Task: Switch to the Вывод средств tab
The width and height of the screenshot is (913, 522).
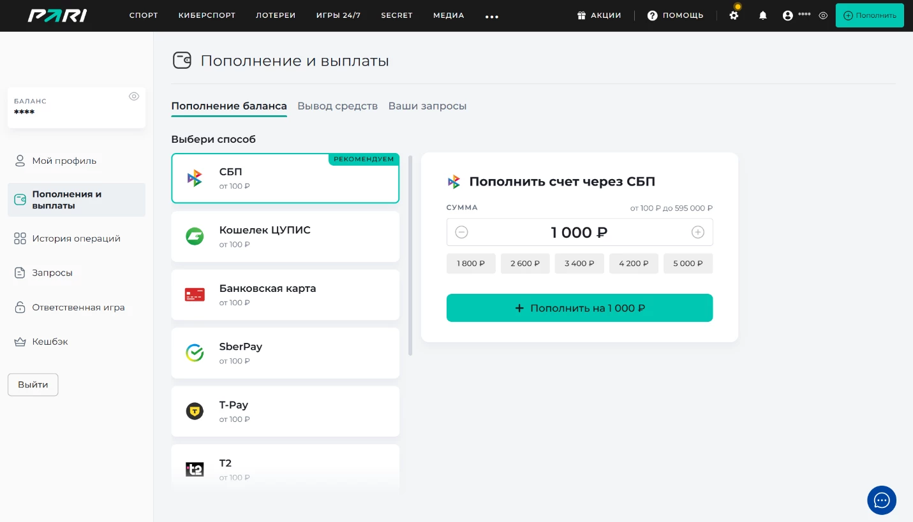Action: coord(338,106)
